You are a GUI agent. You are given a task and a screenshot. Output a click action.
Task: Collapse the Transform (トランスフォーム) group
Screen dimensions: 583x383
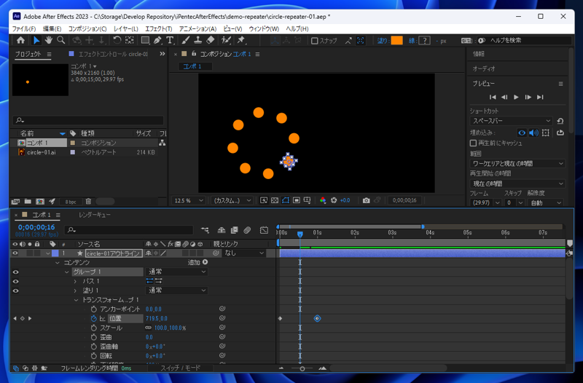click(76, 300)
